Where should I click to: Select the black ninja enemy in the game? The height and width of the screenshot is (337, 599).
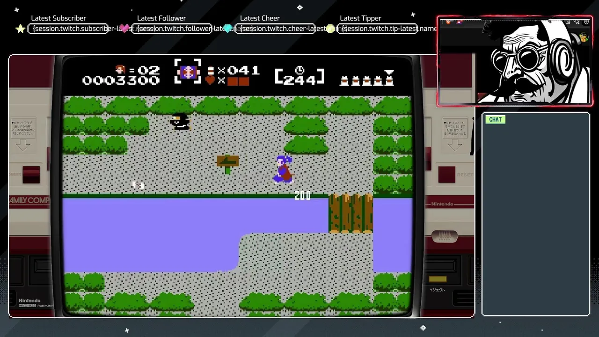click(x=180, y=121)
